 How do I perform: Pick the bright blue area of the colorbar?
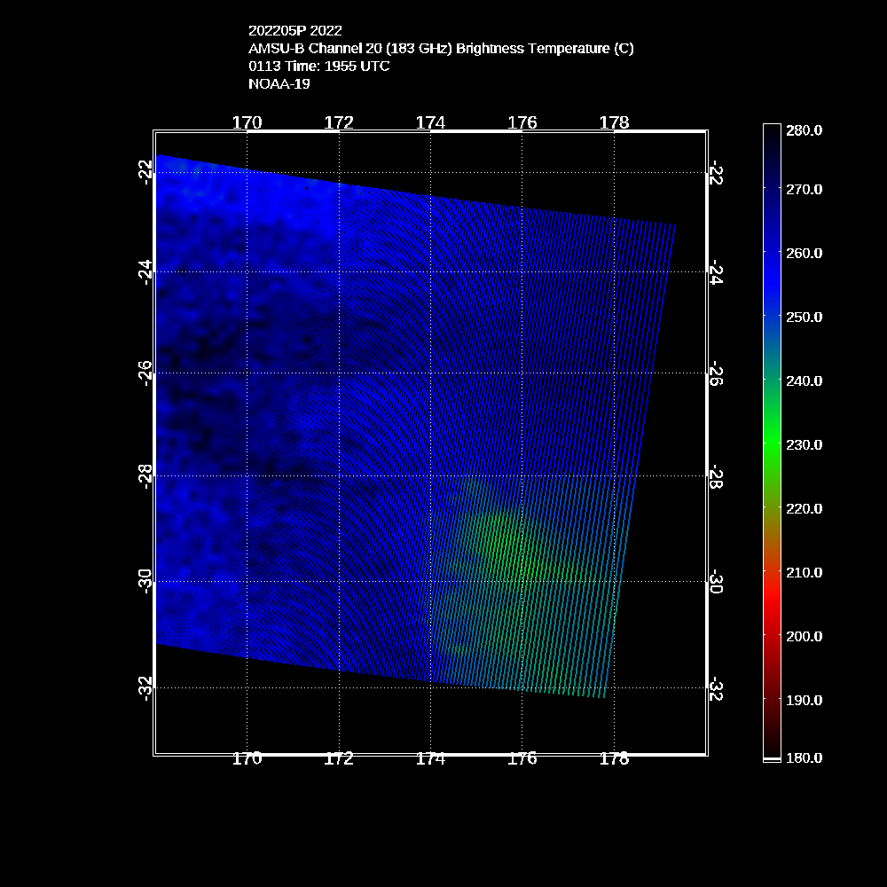point(772,275)
